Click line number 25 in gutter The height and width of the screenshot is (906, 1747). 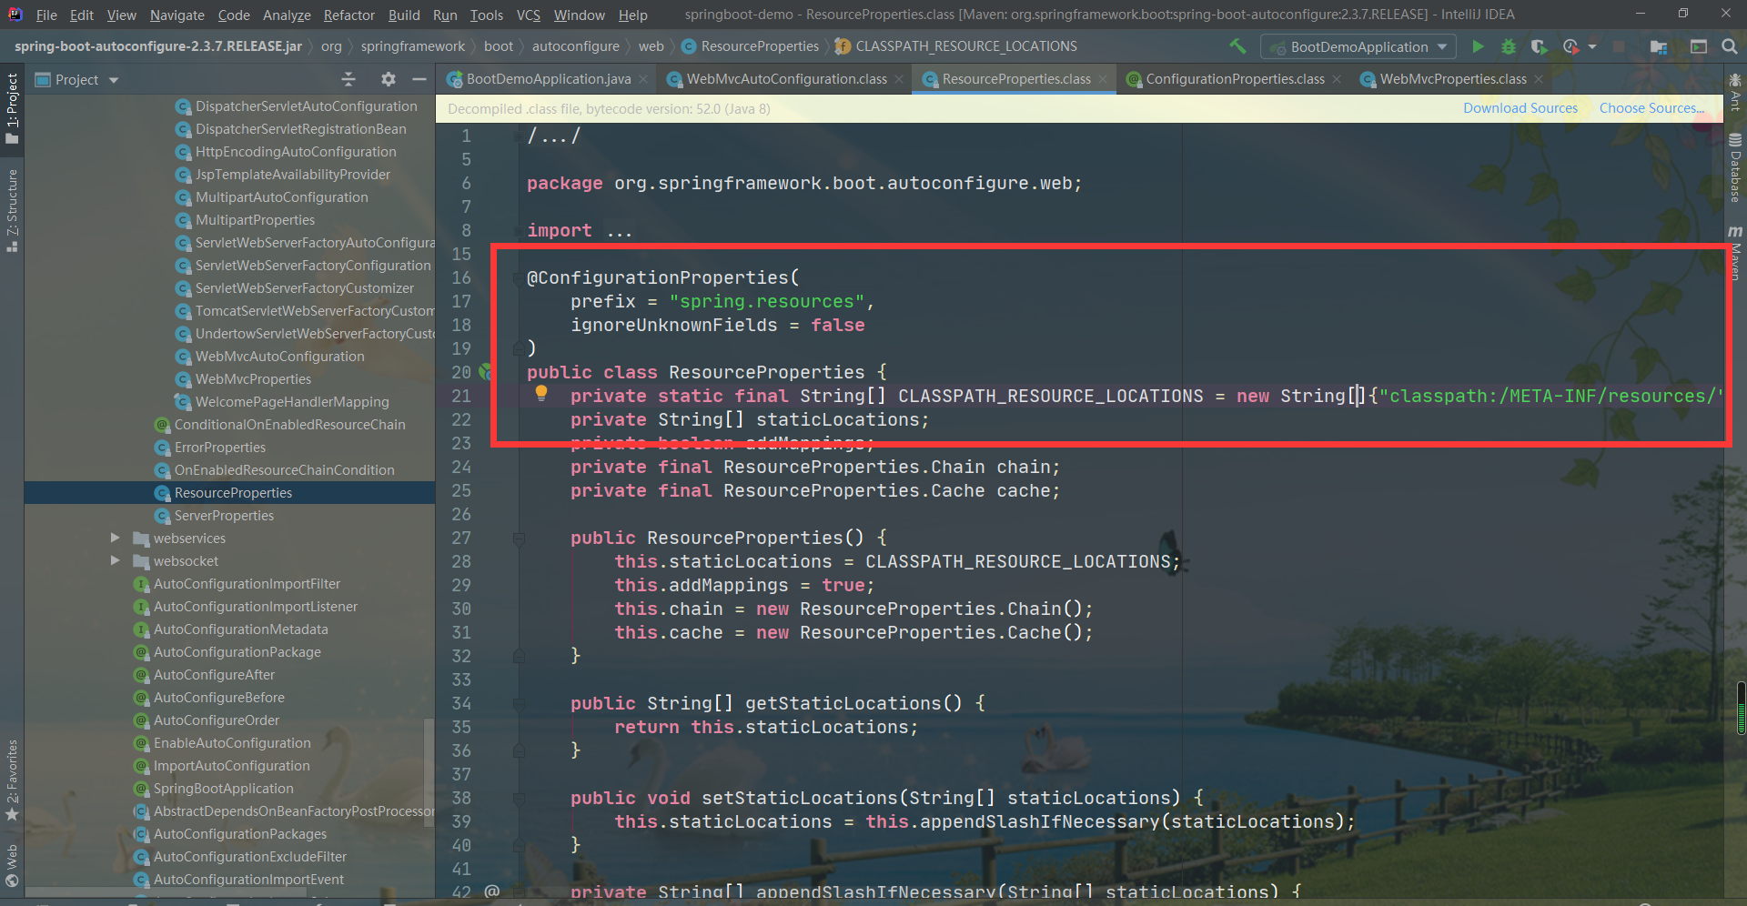coord(461,491)
